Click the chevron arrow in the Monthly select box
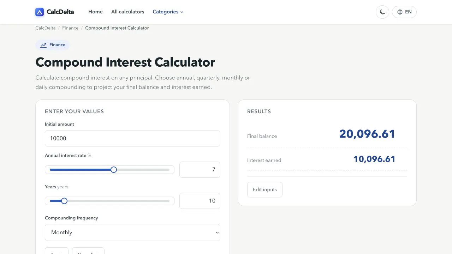This screenshot has width=452, height=254. coord(217,232)
